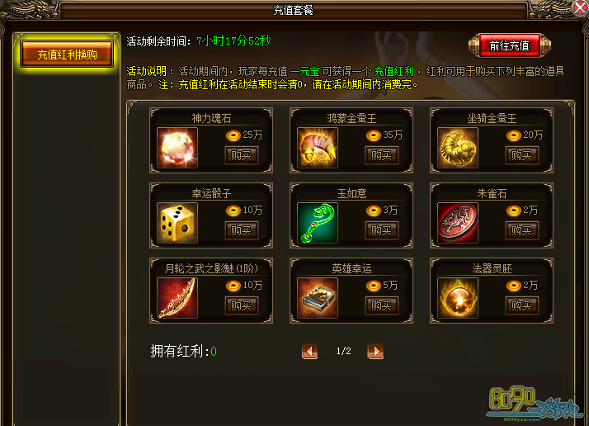The height and width of the screenshot is (426, 589).
Task: Close the 充值套餐 window
Action: 580,8
